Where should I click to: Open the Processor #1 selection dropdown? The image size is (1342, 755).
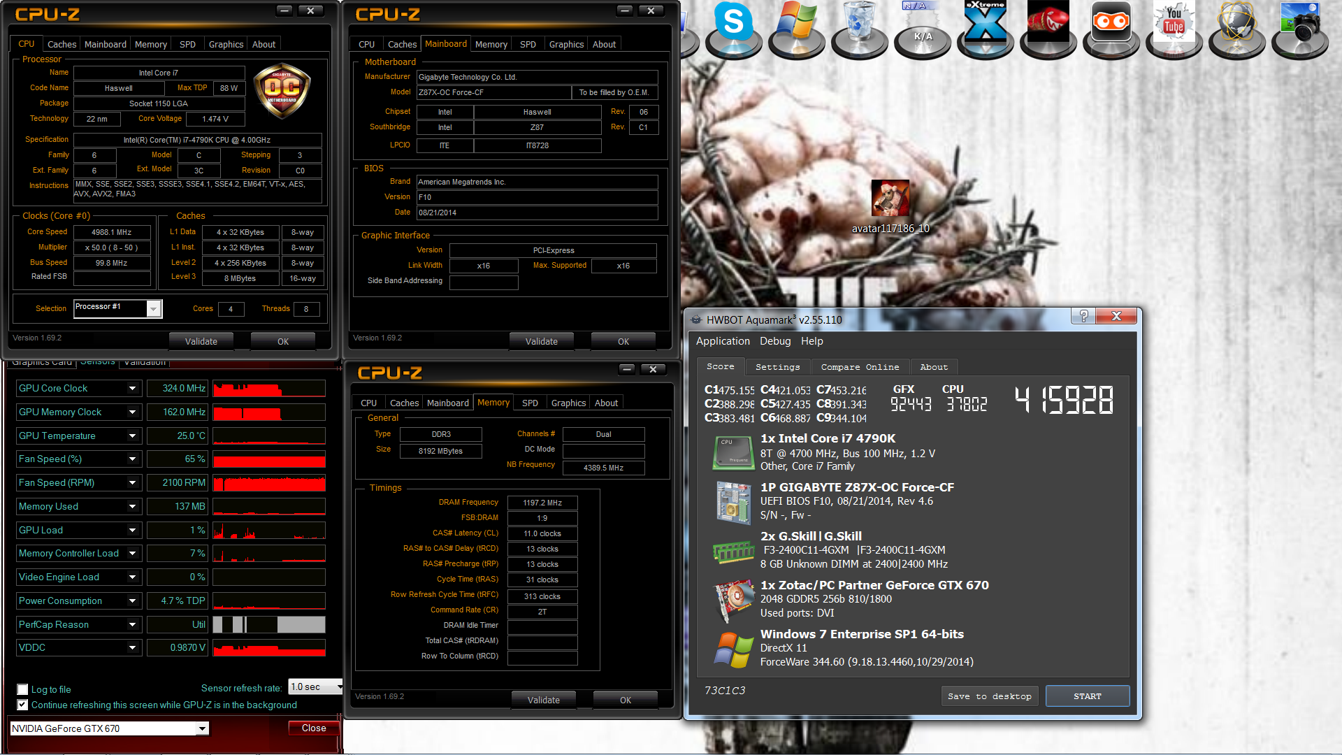coord(154,308)
